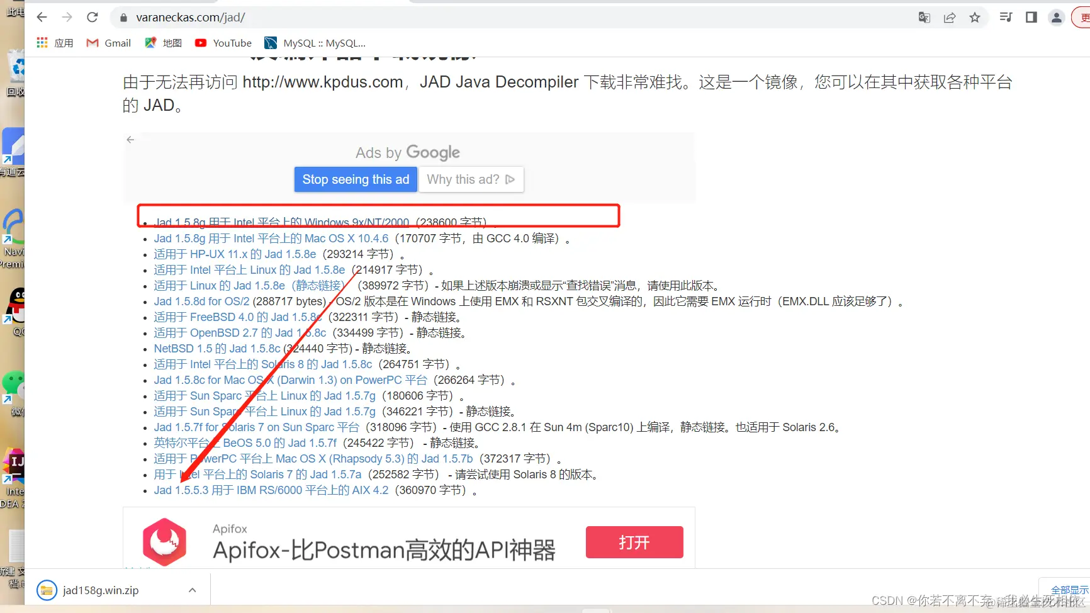The width and height of the screenshot is (1090, 613).
Task: Open the Chrome apps launcher grid
Action: [42, 42]
